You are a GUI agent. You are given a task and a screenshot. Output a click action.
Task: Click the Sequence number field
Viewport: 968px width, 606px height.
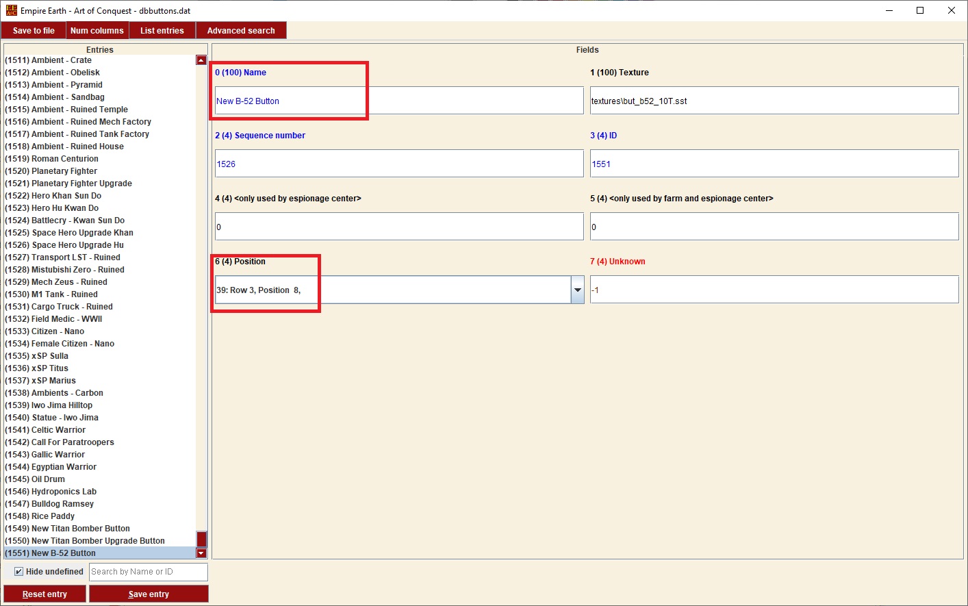(x=399, y=164)
